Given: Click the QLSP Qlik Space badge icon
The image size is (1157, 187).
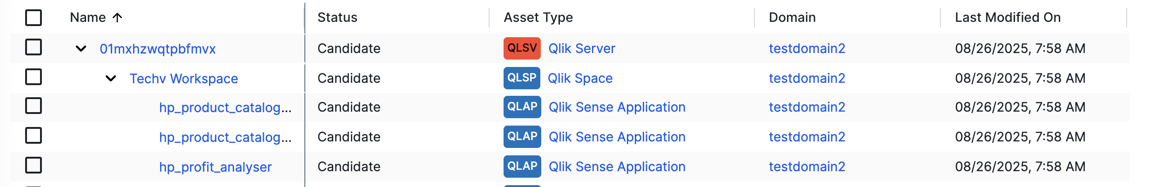Looking at the screenshot, I should (x=522, y=78).
